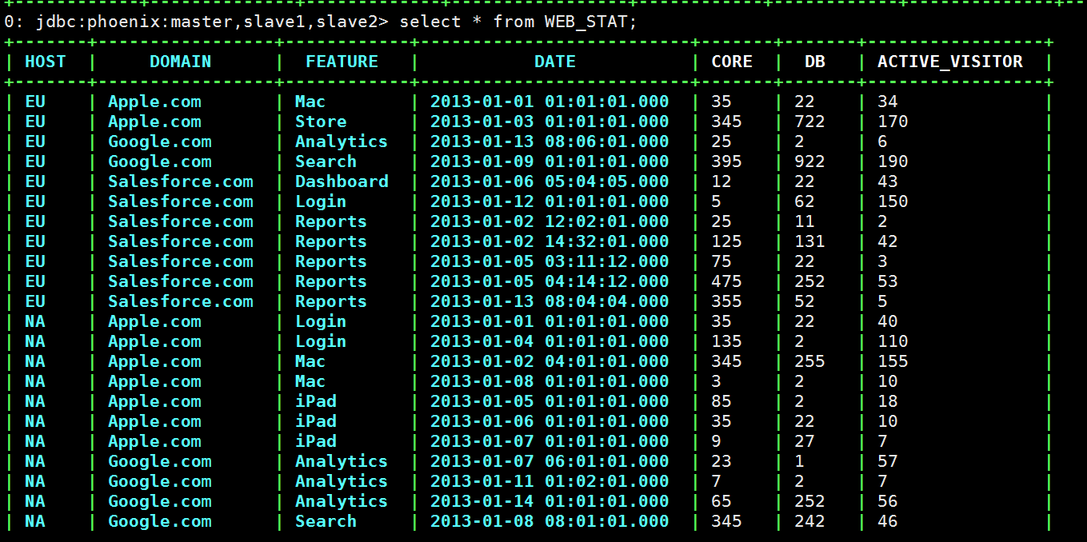The width and height of the screenshot is (1087, 542).
Task: Select CORE value 85
Action: pyautogui.click(x=721, y=401)
